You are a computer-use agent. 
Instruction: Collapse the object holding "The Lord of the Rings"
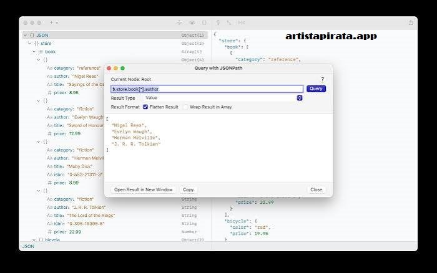(x=39, y=191)
